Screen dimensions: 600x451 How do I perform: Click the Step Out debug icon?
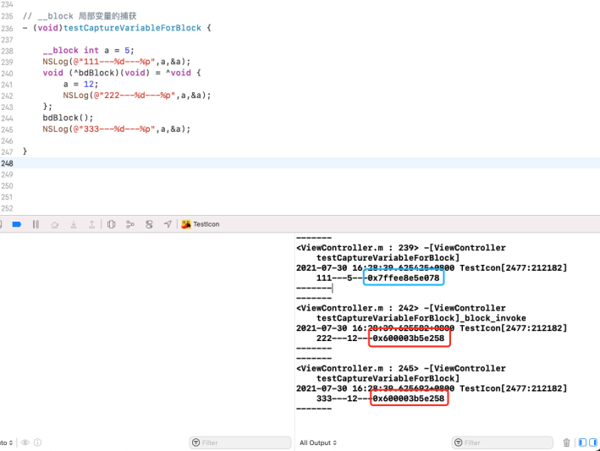coord(92,224)
